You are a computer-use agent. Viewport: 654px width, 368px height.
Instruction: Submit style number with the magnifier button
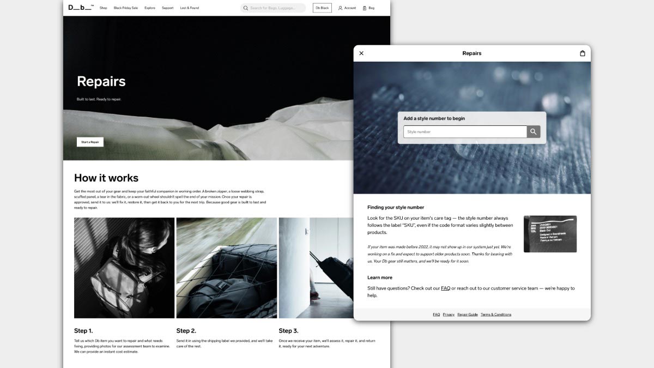(533, 132)
